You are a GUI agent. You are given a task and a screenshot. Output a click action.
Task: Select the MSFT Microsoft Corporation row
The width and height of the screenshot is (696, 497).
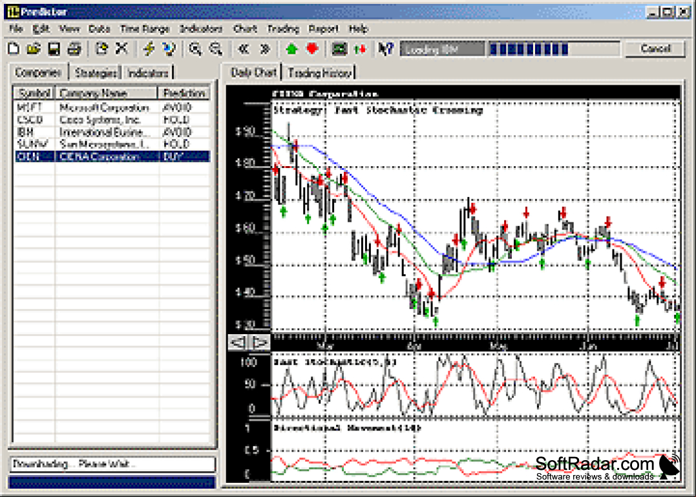pyautogui.click(x=112, y=108)
